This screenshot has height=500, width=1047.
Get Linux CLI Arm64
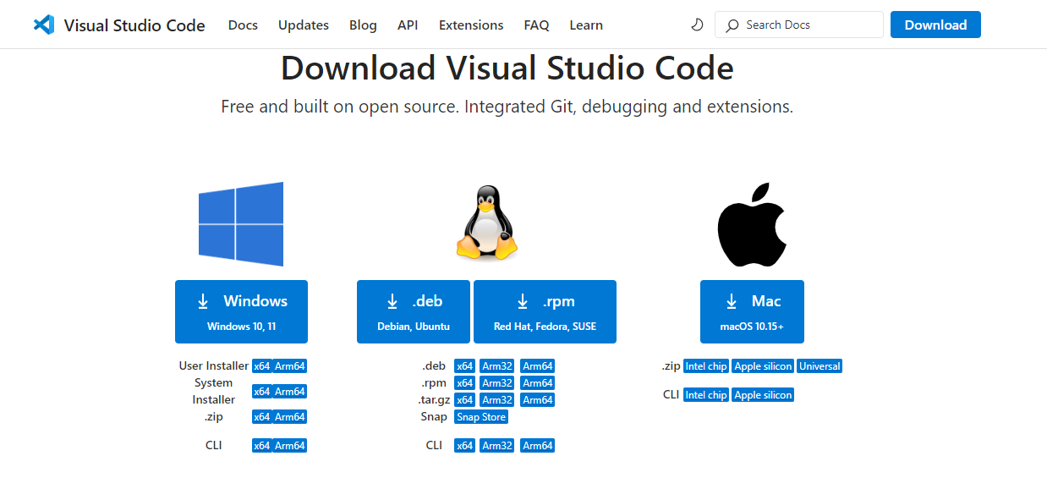tap(537, 446)
